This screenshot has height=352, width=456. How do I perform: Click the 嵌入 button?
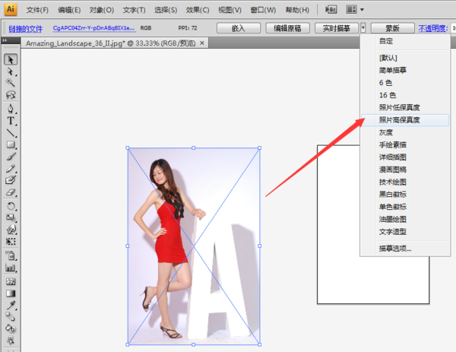[239, 27]
